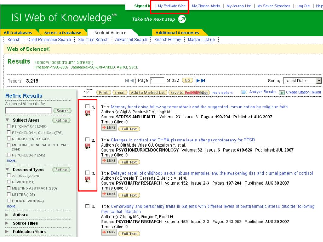This screenshot has height=242, width=323.
Task: Open the Web of Science tab
Action: (x=111, y=33)
